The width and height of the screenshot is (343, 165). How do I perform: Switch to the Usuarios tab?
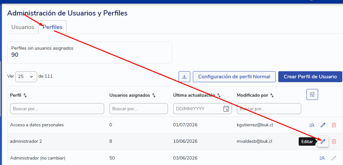tap(23, 27)
